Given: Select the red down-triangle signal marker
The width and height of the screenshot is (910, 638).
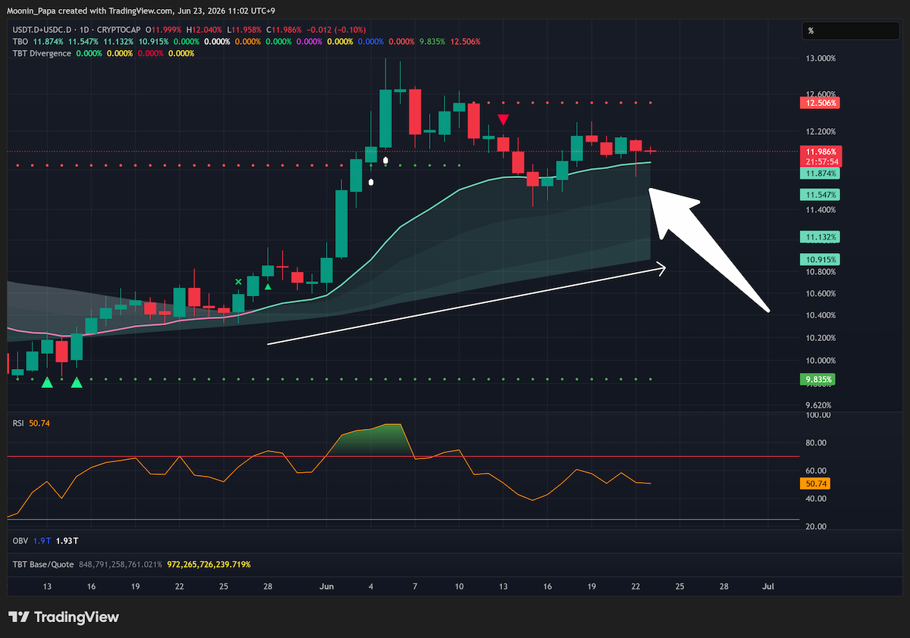Looking at the screenshot, I should [x=503, y=120].
